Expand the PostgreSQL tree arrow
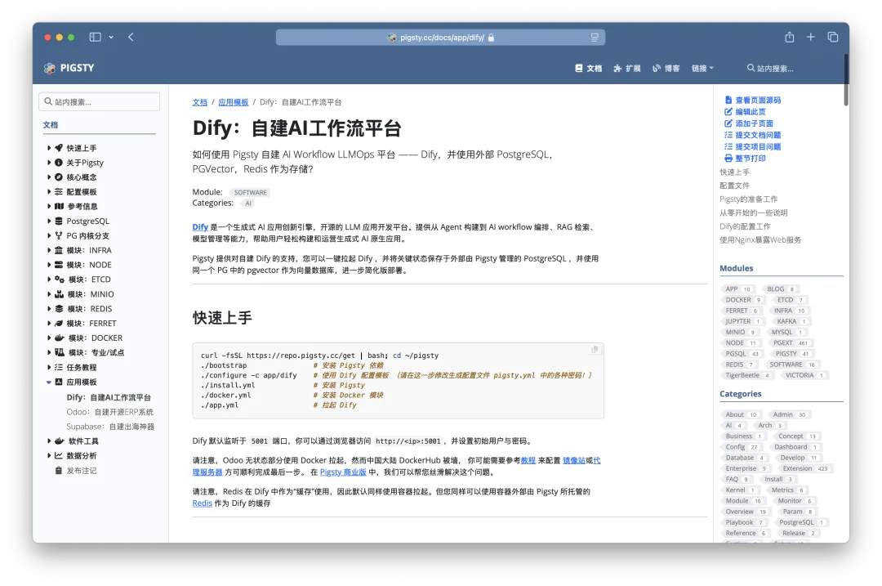 click(x=49, y=221)
